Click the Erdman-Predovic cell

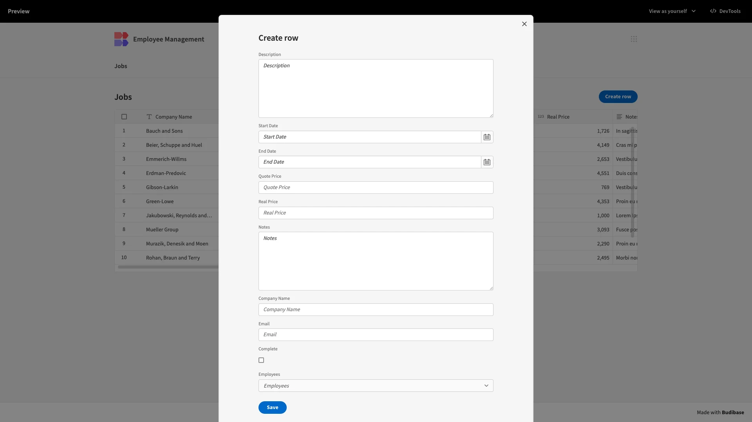[x=166, y=173]
